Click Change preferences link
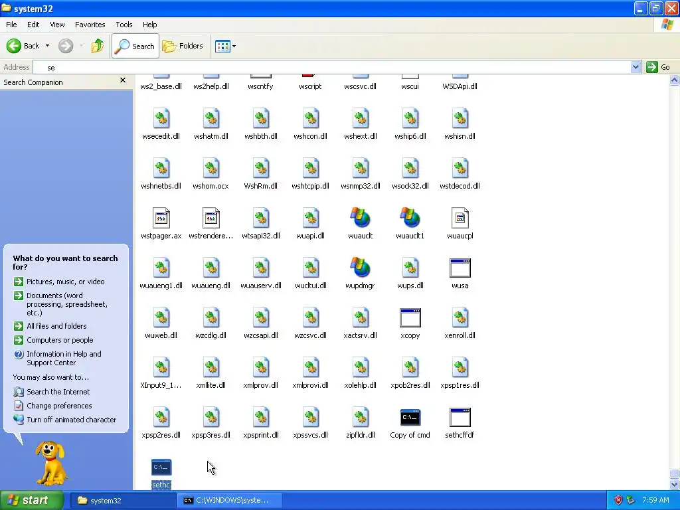 [x=59, y=406]
